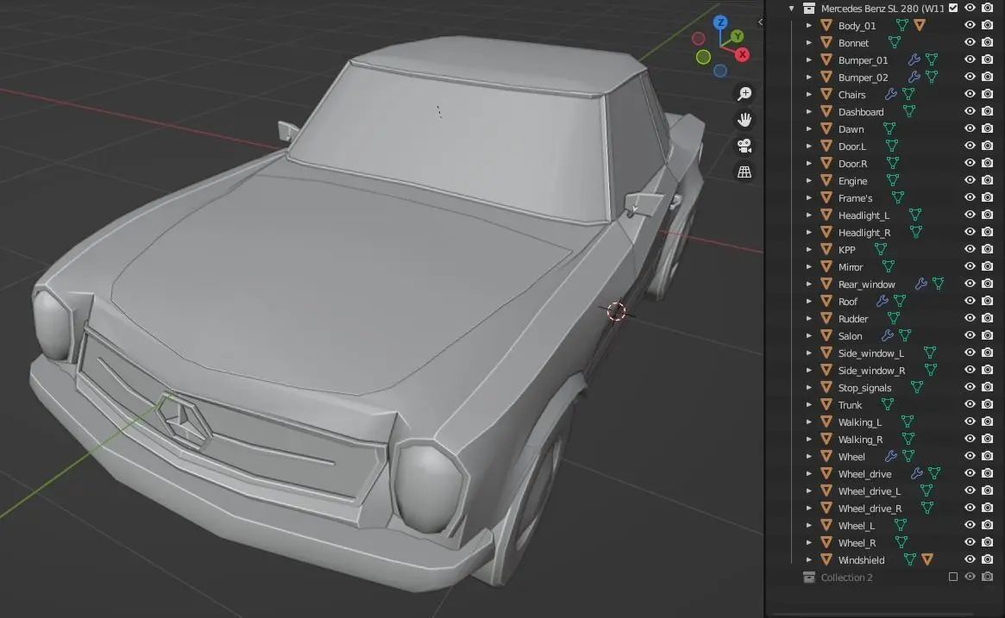
Task: Toggle render camera icon for Rudder
Action: coord(988,318)
